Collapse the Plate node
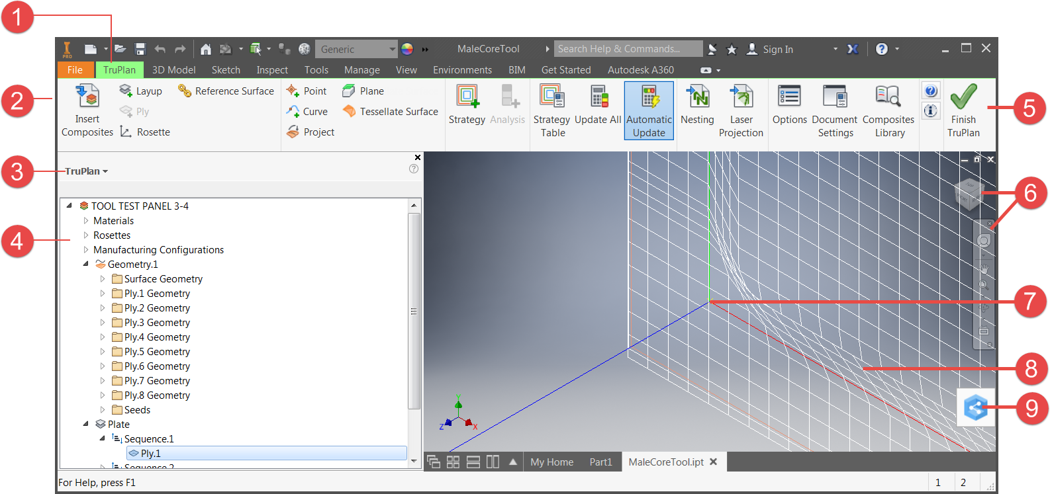This screenshot has height=494, width=1050. point(86,424)
